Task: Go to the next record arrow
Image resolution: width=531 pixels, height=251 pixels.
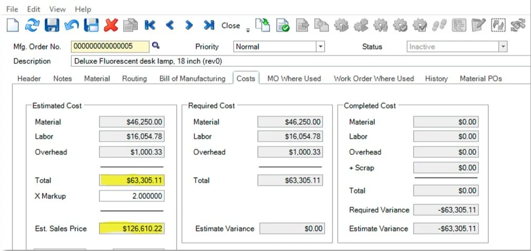Action: point(188,25)
